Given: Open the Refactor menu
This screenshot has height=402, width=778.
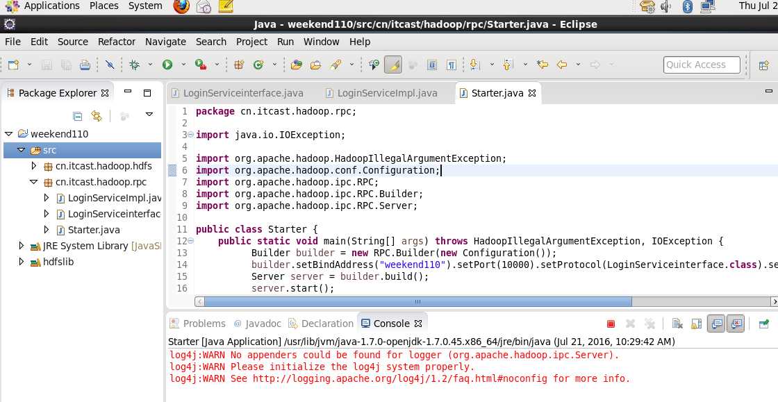Looking at the screenshot, I should [x=117, y=42].
